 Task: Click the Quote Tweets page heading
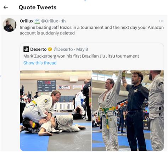pyautogui.click(x=38, y=7)
